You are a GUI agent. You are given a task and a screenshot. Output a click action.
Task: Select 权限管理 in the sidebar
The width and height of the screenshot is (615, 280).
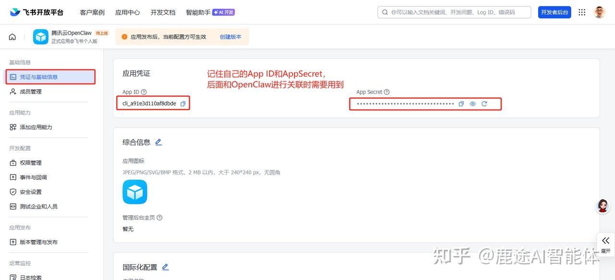point(31,163)
